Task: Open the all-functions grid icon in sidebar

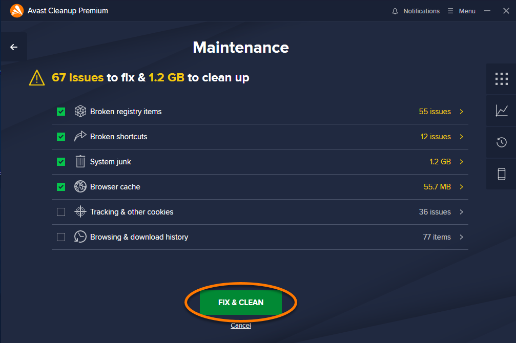Action: [x=502, y=79]
